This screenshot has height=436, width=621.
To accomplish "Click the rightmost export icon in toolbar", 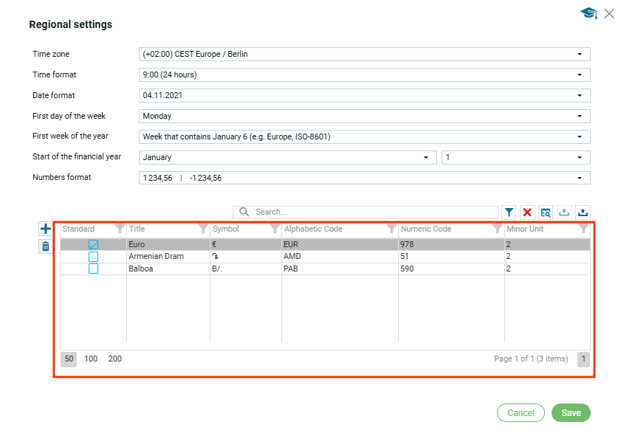I will click(x=582, y=212).
